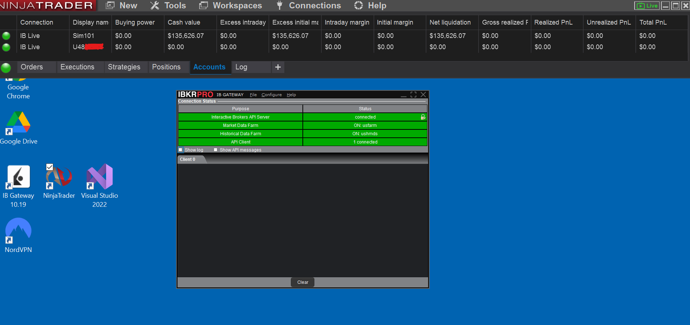Launch IB Gateway 10.19 desktop icon
The image size is (690, 325).
click(x=18, y=186)
